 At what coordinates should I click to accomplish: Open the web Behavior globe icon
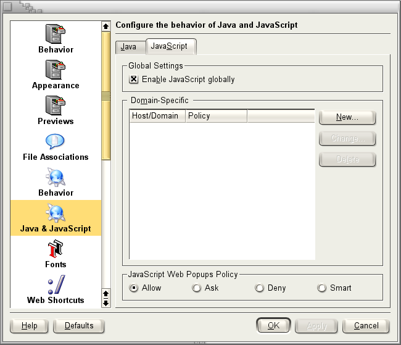coord(56,177)
